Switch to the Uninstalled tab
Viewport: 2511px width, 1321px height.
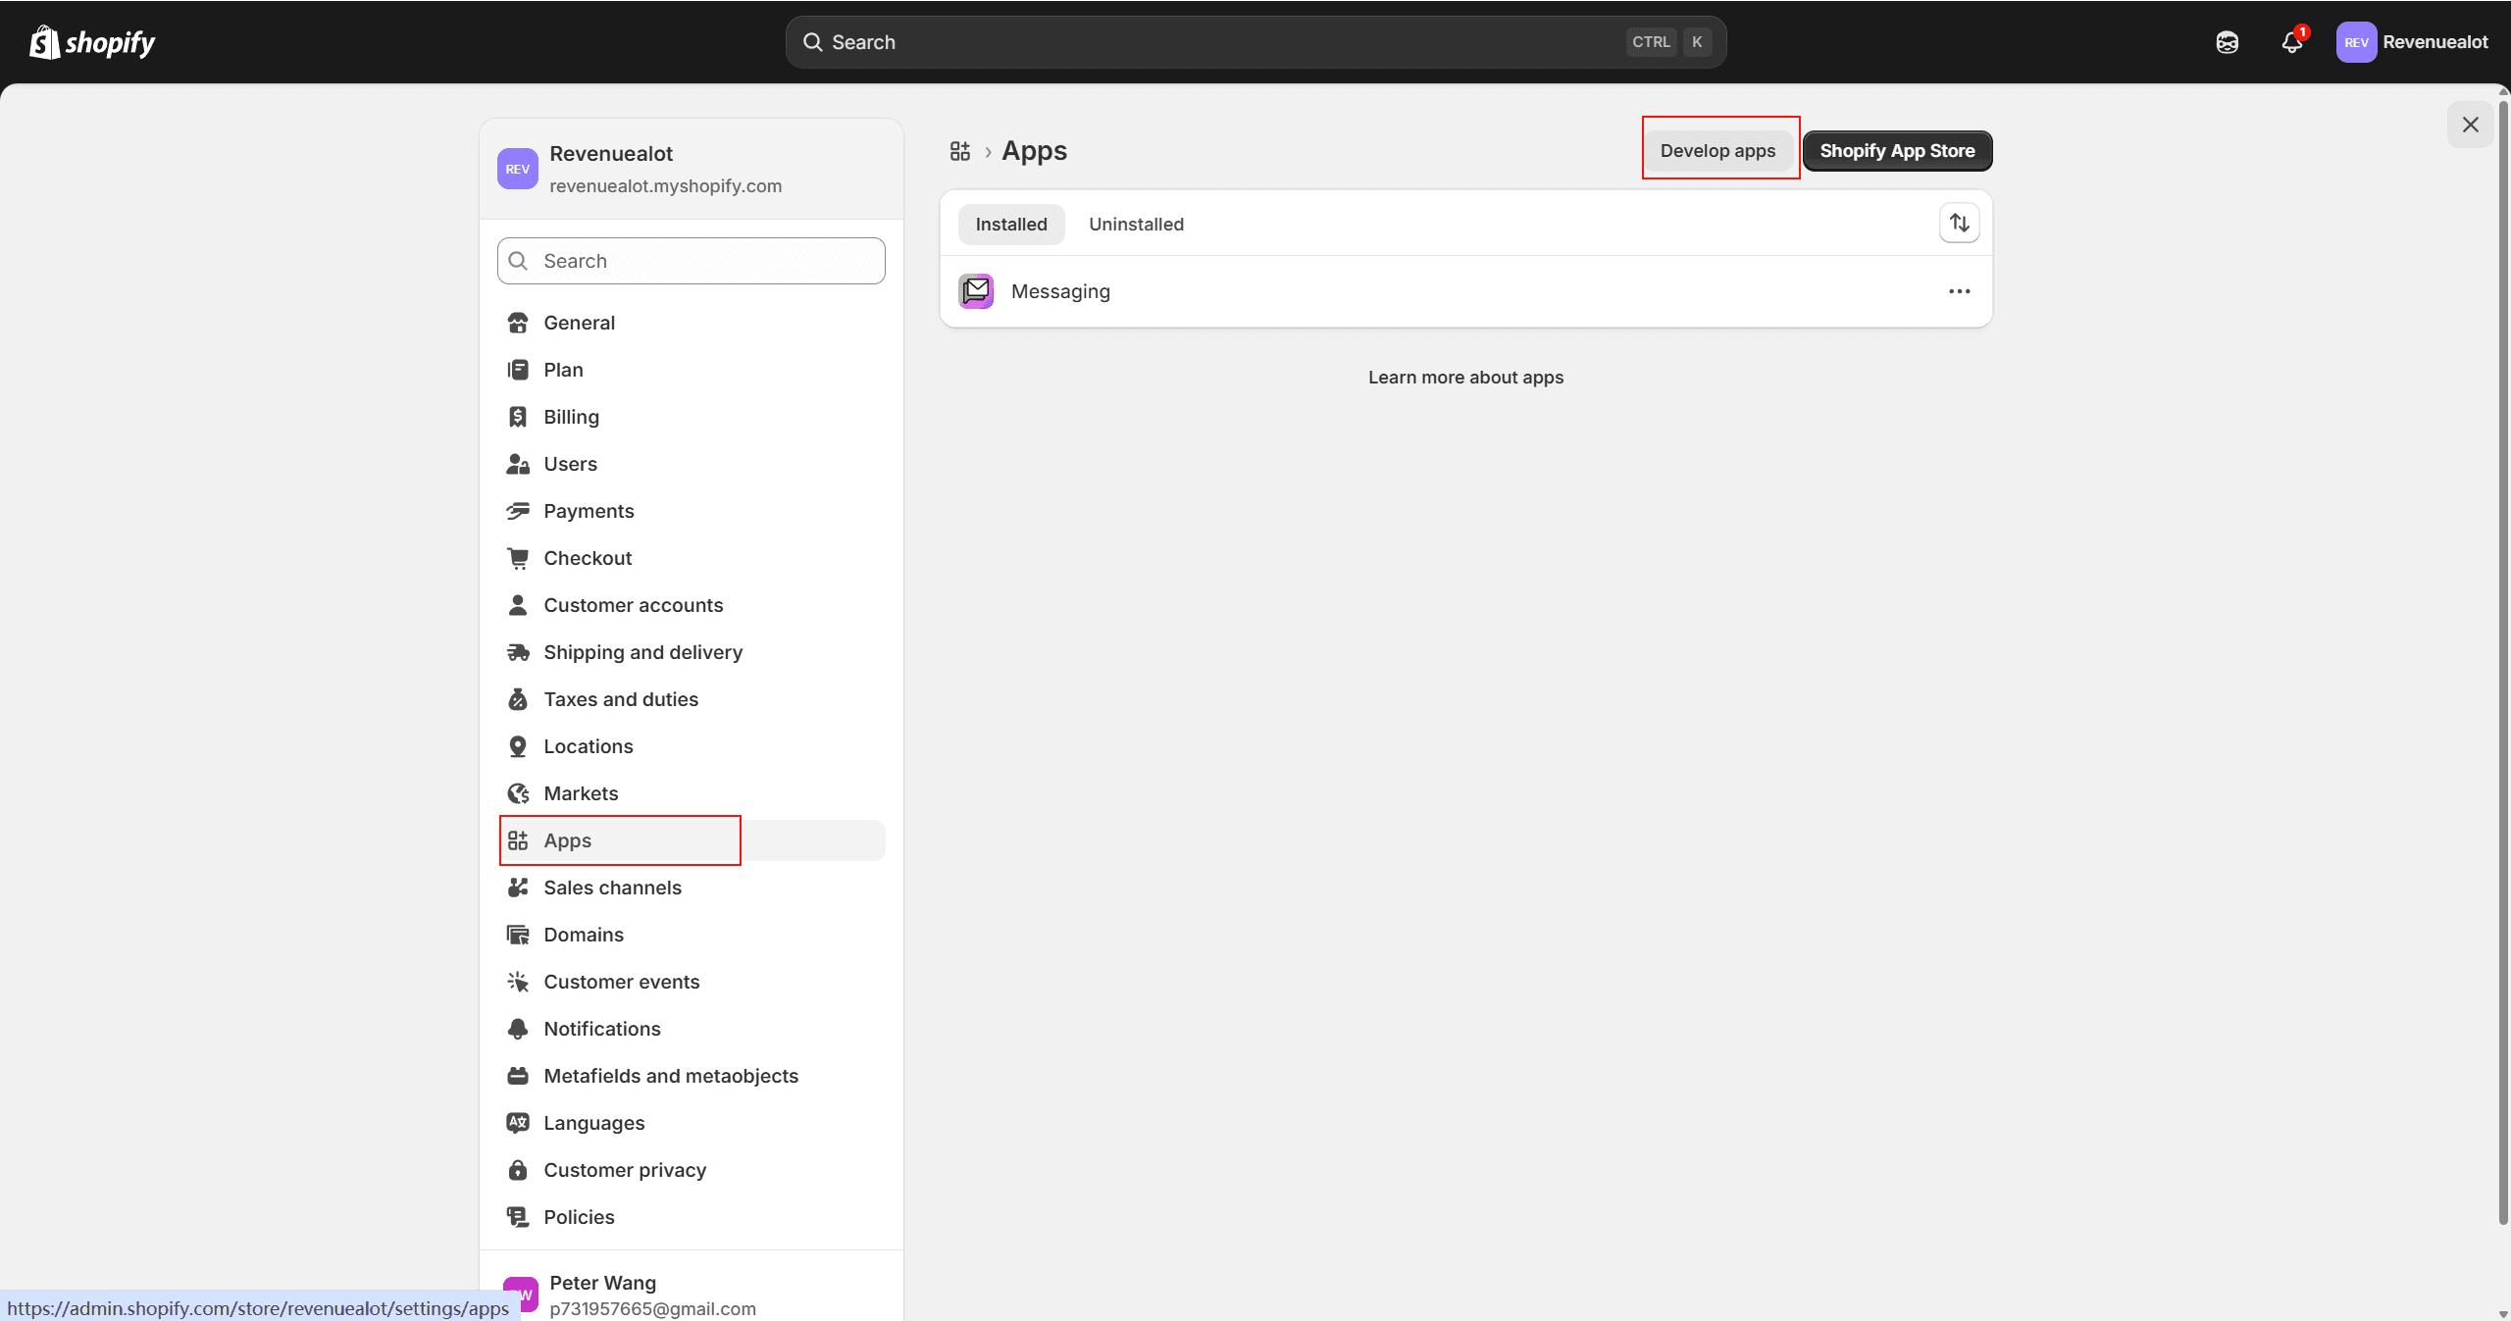[1135, 224]
